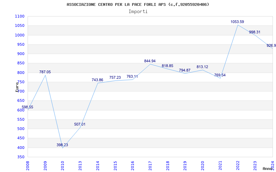Click the Importi subtitle
The width and height of the screenshot is (276, 172).
(x=138, y=12)
